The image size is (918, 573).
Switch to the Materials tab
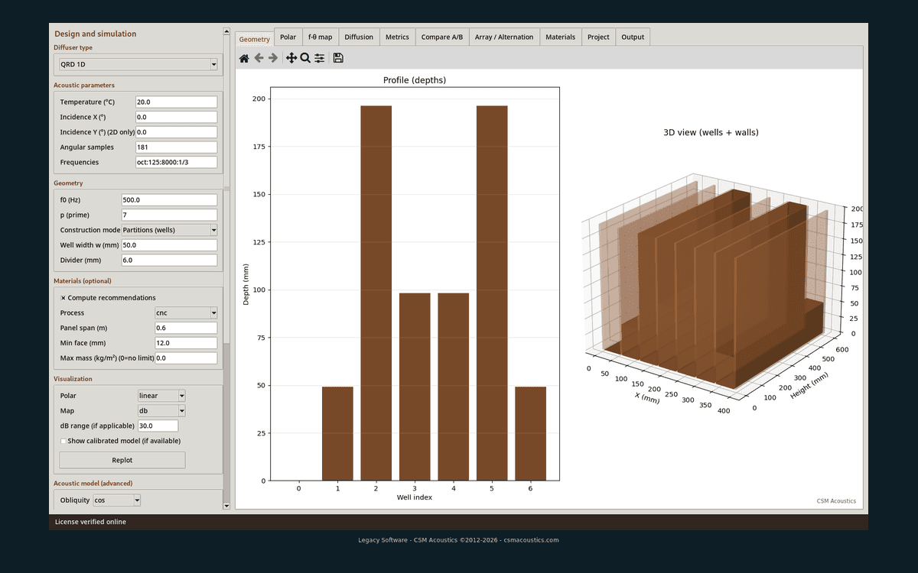[560, 37]
